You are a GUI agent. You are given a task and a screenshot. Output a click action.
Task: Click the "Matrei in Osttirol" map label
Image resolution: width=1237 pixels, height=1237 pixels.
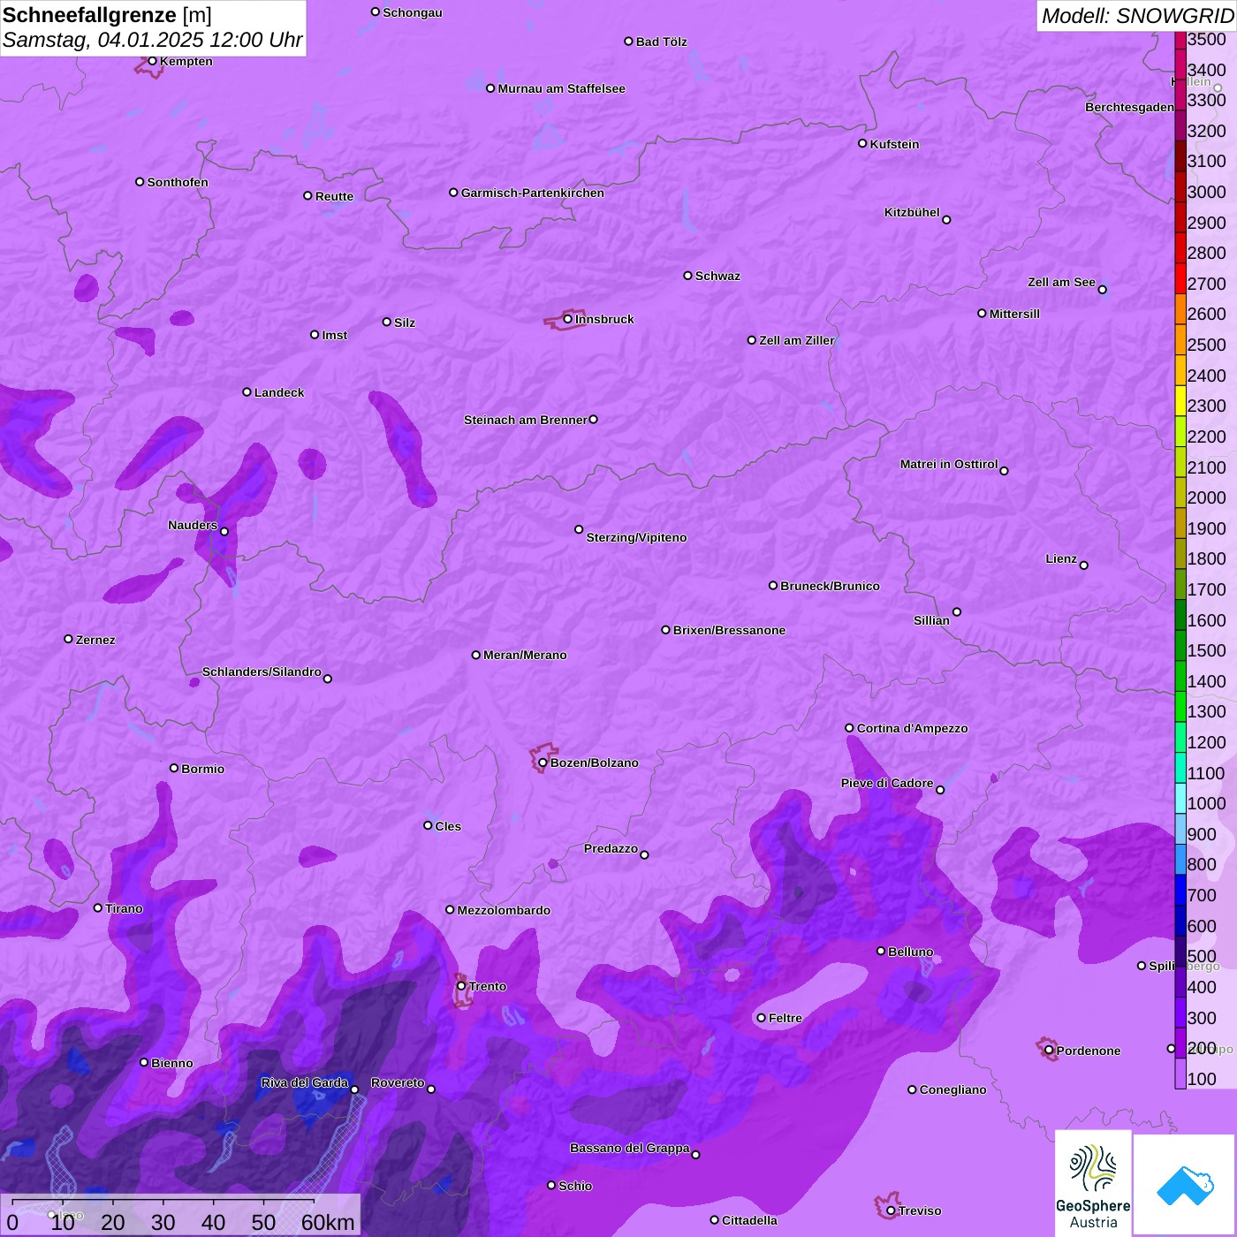[949, 464]
